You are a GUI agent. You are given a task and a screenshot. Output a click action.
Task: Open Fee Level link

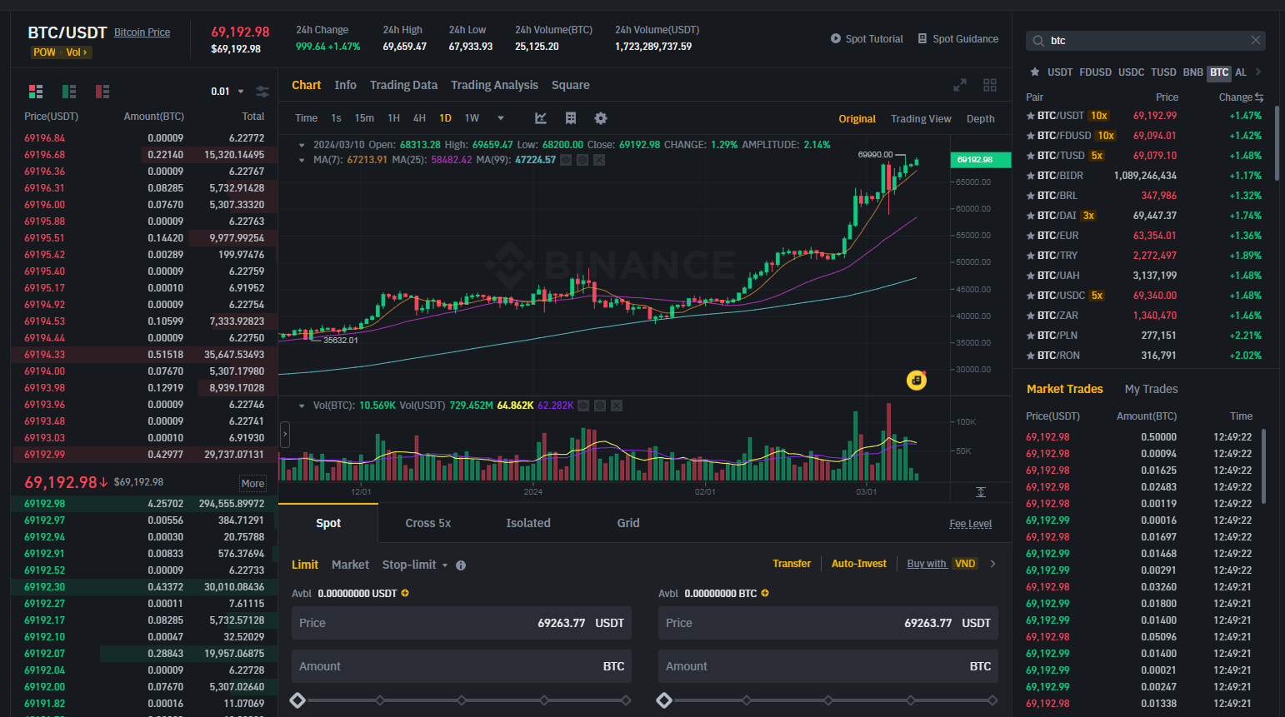970,524
